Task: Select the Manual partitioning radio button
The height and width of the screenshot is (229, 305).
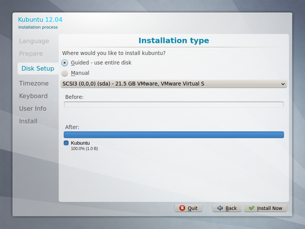Action: [x=65, y=73]
